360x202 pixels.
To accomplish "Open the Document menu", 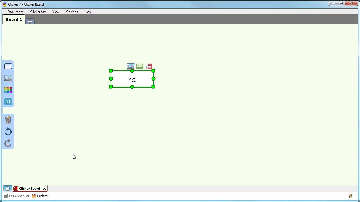I will point(15,12).
